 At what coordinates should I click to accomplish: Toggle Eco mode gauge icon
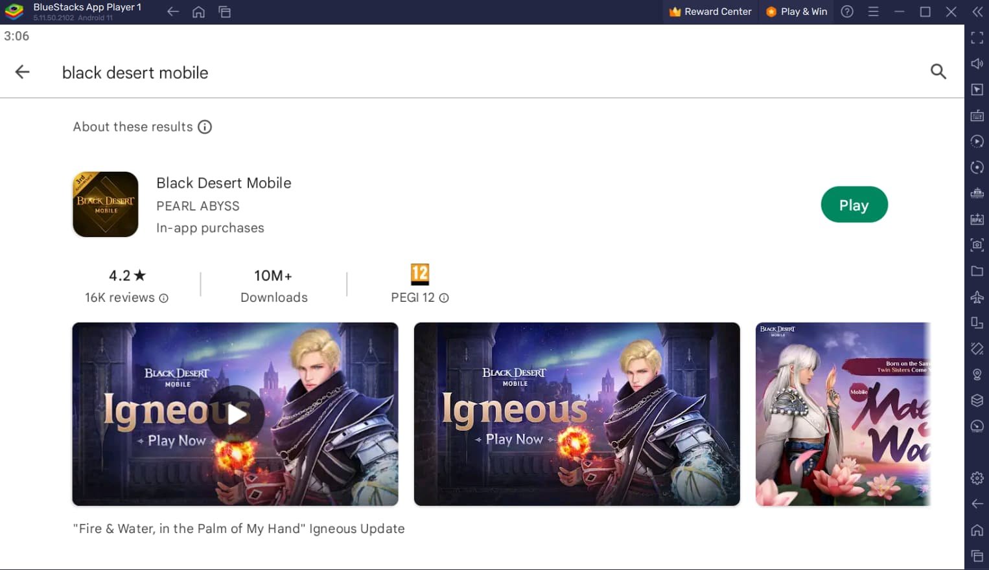pos(977,426)
